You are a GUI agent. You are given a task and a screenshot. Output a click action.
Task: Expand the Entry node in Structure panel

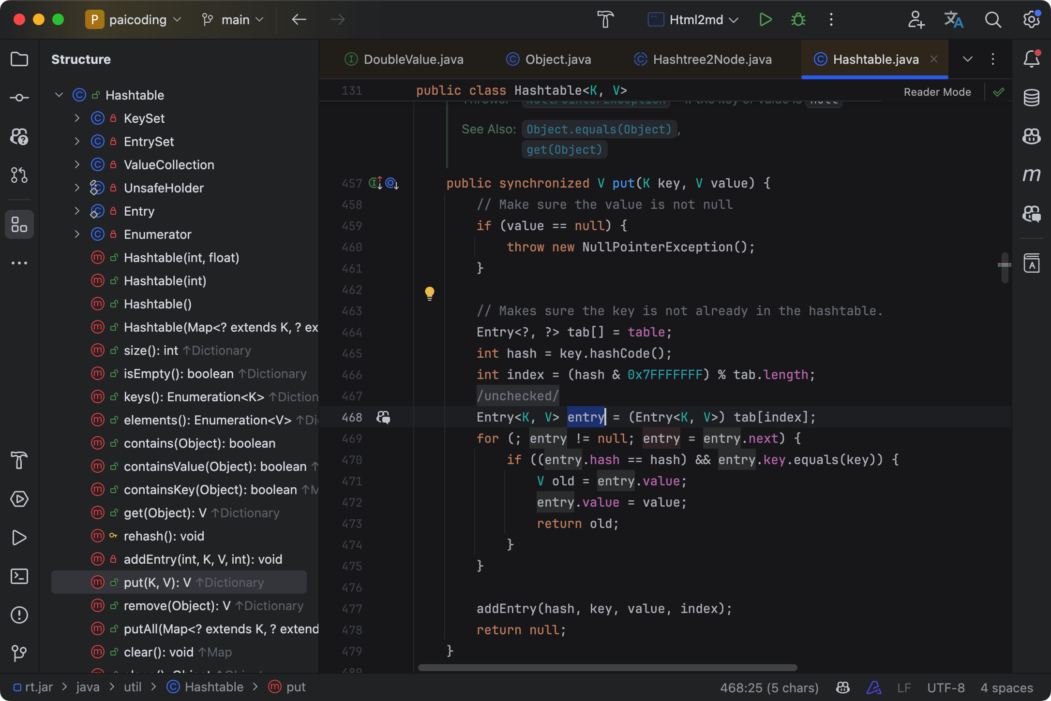[x=77, y=211]
